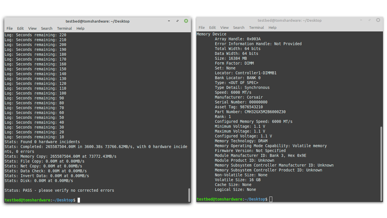Click 'Size: 16384 MB' line
Screen dimensions: 387x218
[x=231, y=58]
